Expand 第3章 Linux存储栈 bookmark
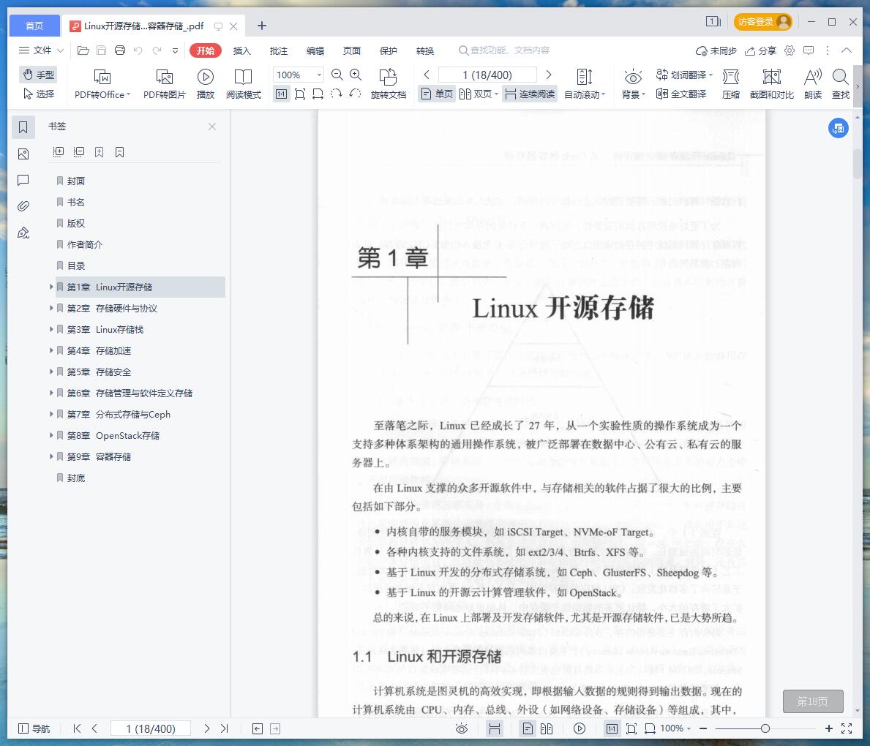 pos(51,329)
